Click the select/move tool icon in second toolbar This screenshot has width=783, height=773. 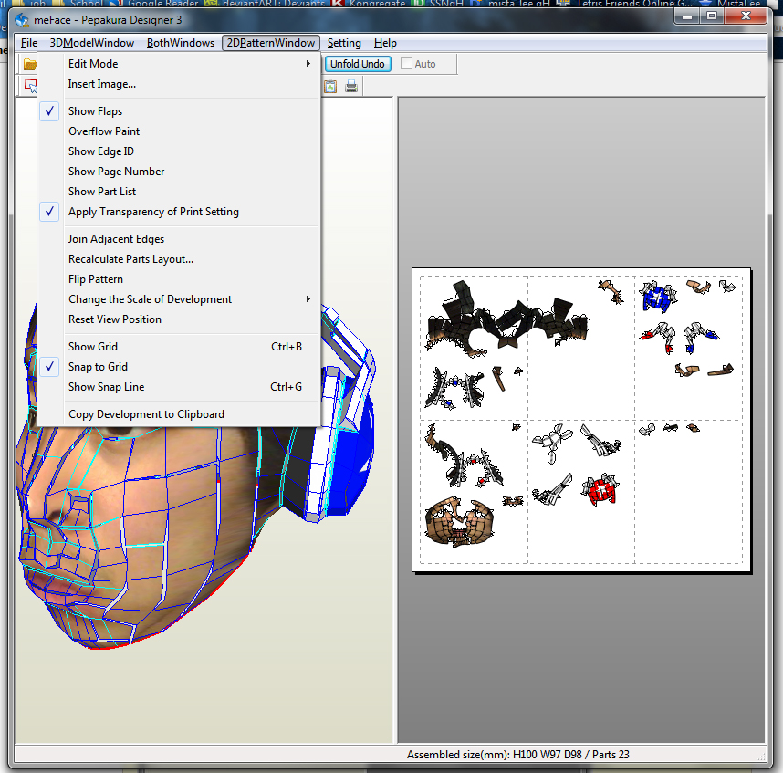click(x=30, y=87)
